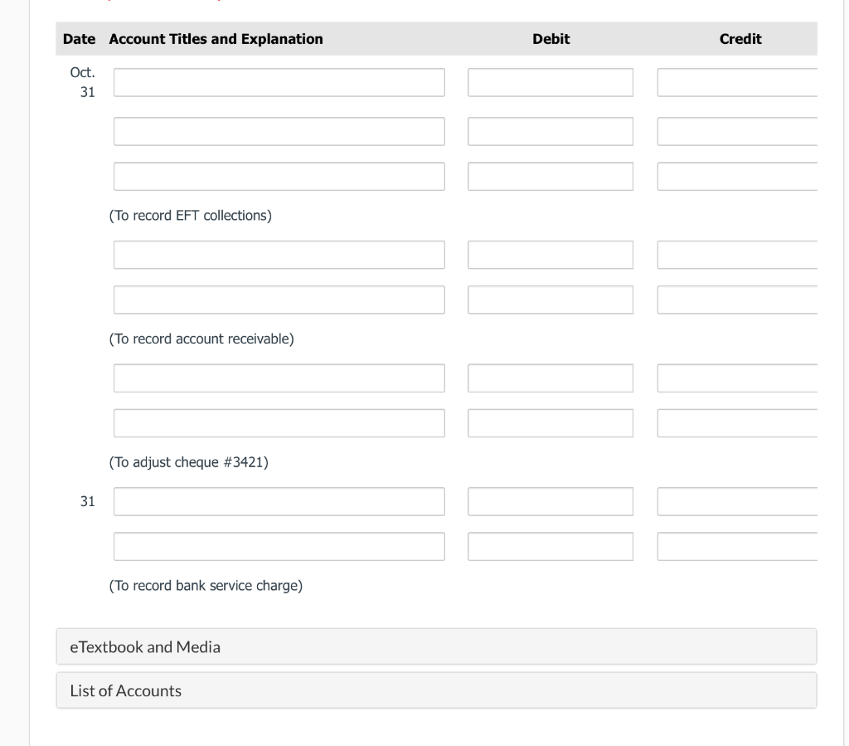Select second account title field of EFT collections entry
The height and width of the screenshot is (746, 849).
coord(279,131)
